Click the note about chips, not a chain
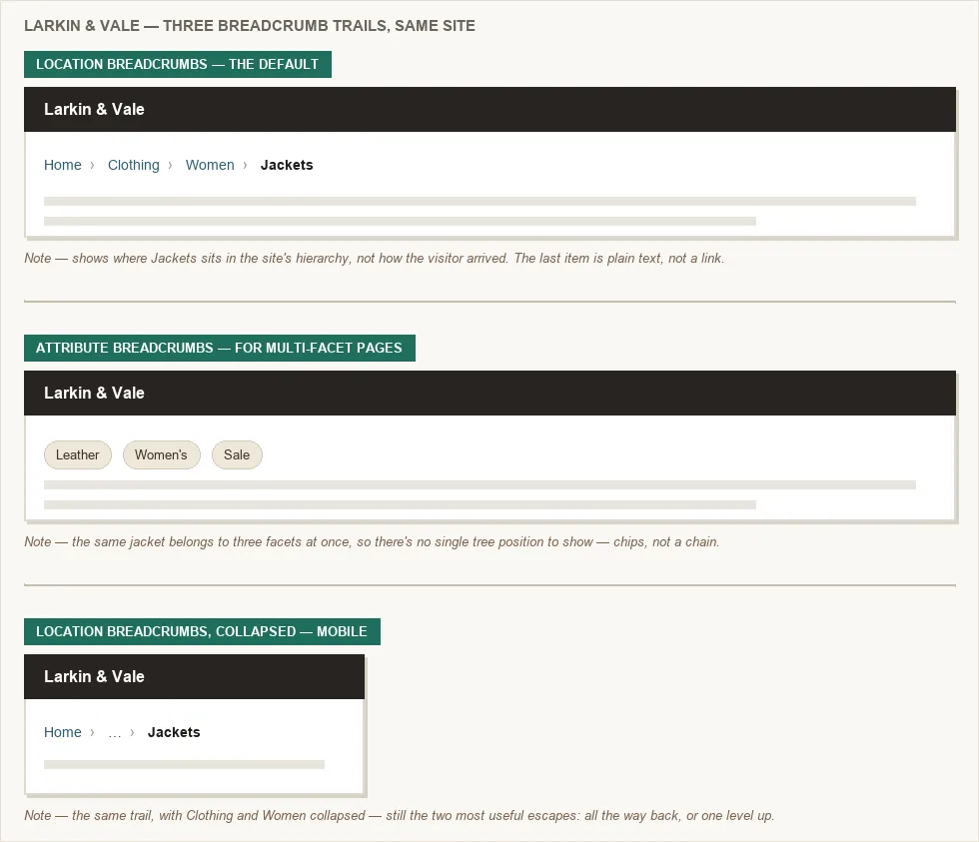The height and width of the screenshot is (842, 979). coord(372,541)
